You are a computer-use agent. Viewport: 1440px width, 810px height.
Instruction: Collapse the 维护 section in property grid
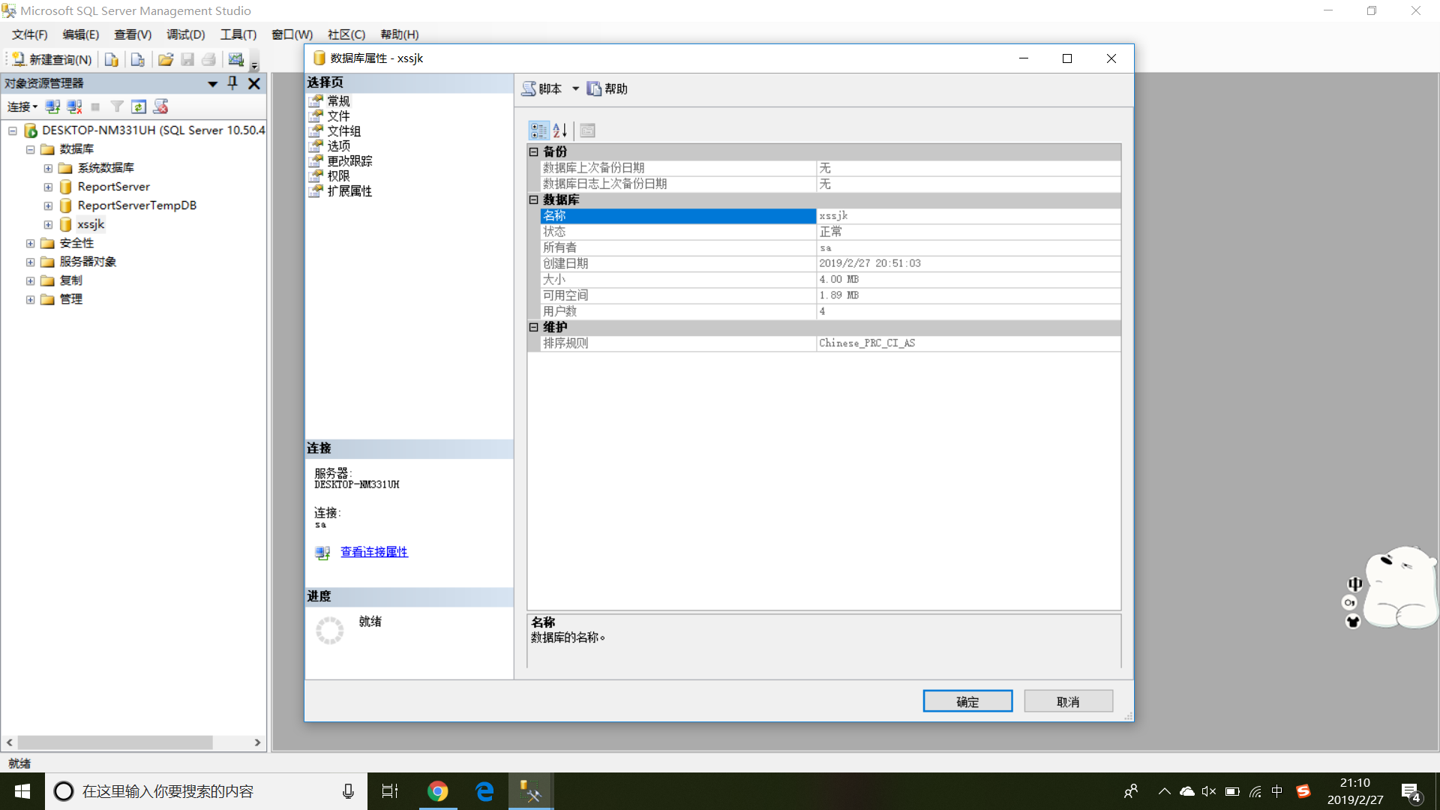pos(534,327)
